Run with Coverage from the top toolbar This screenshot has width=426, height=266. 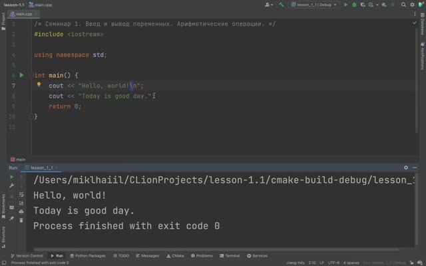[363, 5]
